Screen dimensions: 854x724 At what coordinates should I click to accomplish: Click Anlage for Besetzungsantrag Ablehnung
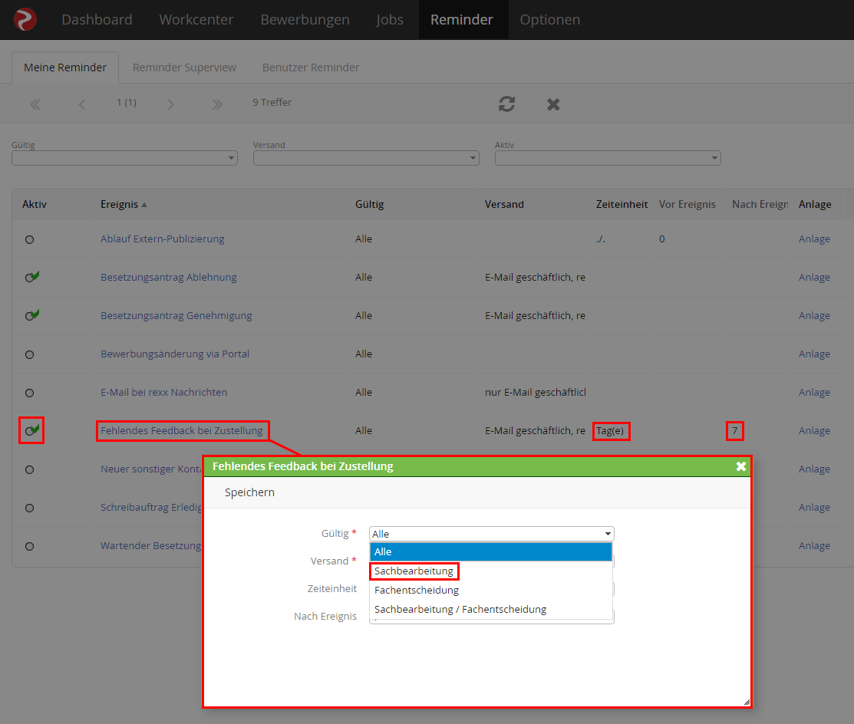tap(814, 277)
